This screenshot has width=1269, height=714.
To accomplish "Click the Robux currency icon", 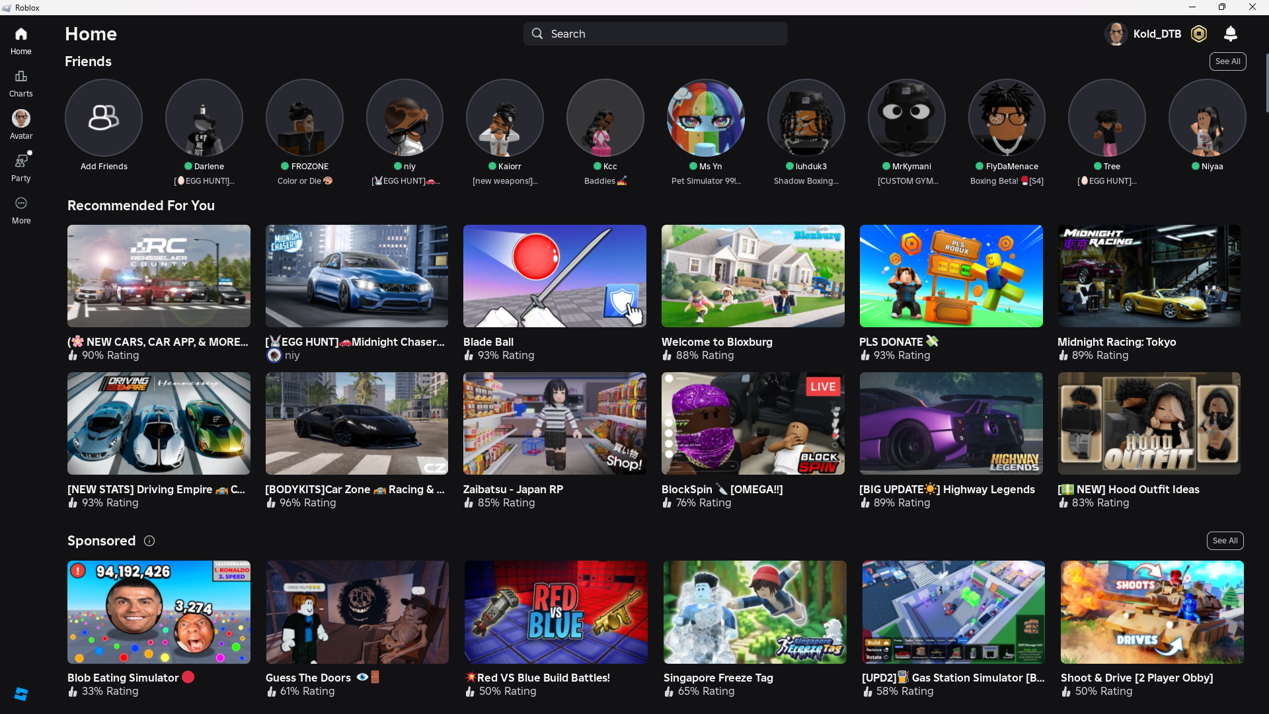I will [1198, 34].
